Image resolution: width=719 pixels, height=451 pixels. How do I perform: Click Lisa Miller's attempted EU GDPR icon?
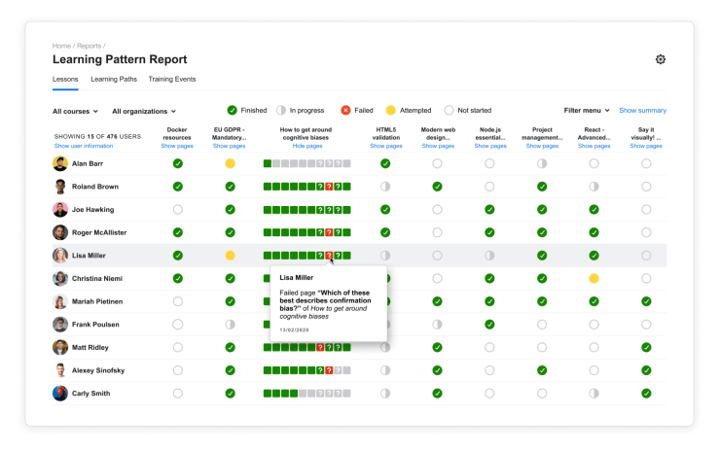(x=231, y=256)
